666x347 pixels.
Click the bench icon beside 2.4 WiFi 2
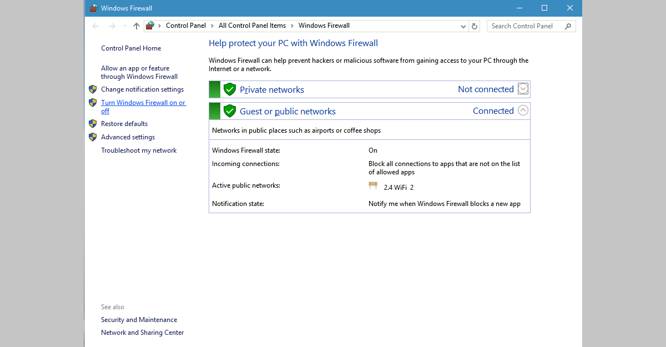pos(373,186)
